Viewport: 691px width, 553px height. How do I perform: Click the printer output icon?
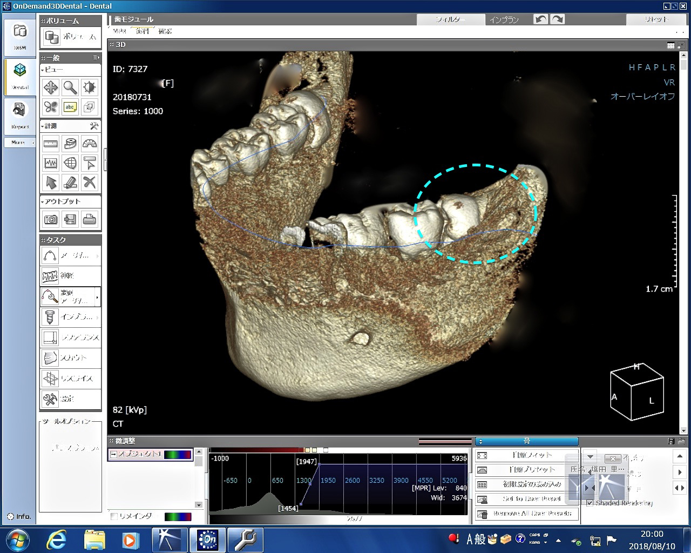pyautogui.click(x=90, y=219)
